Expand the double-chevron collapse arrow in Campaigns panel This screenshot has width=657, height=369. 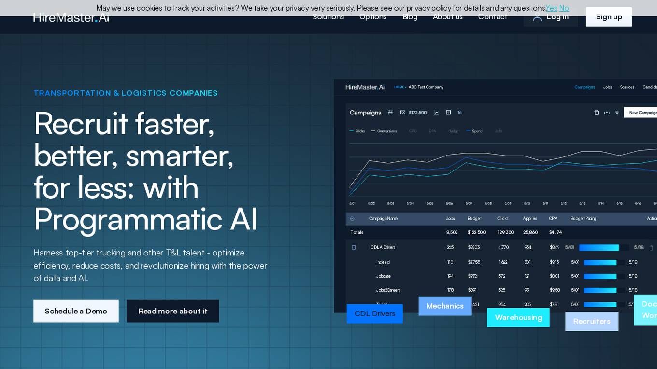coord(617,113)
